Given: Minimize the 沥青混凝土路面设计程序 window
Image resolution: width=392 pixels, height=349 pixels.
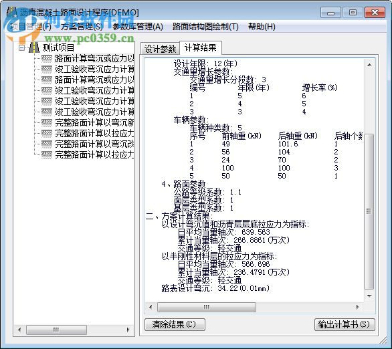Looking at the screenshot, I should point(330,13).
